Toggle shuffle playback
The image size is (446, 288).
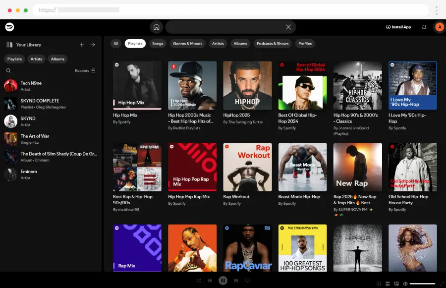(x=198, y=281)
